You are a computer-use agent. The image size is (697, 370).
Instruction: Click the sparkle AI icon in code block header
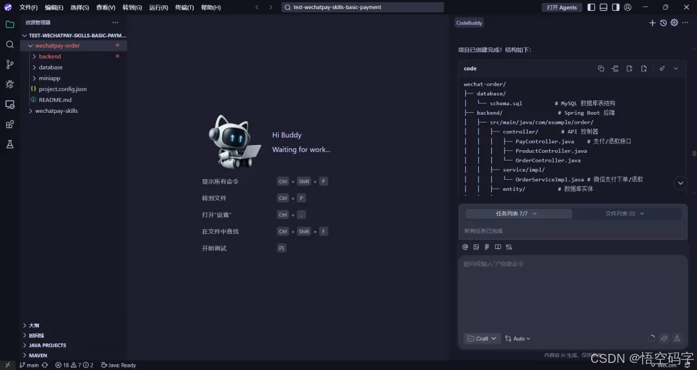click(x=662, y=68)
